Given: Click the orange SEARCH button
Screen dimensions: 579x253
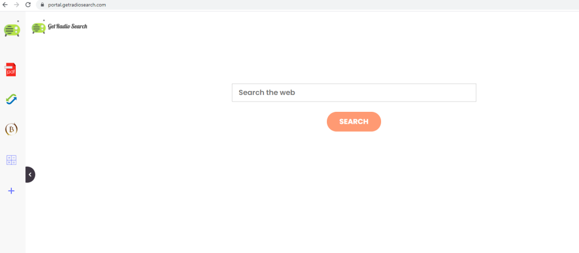Looking at the screenshot, I should pos(354,122).
